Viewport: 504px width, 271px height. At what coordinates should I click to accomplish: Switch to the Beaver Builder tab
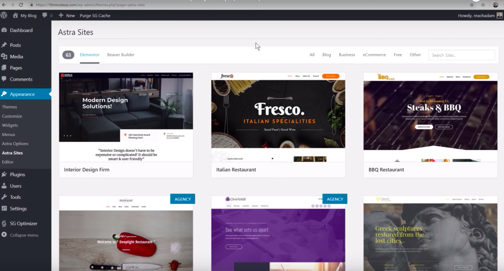click(x=121, y=55)
